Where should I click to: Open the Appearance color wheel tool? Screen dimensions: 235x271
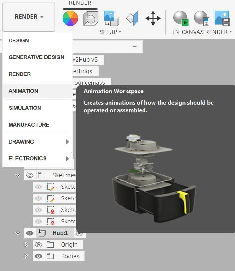[70, 18]
